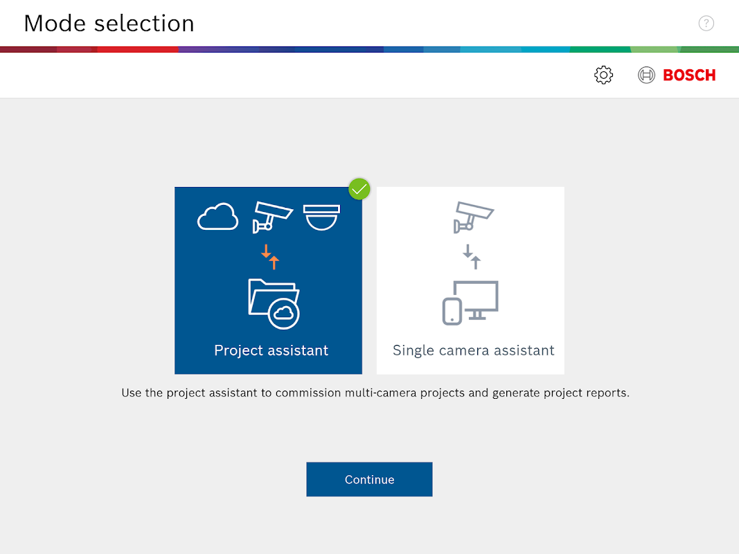Open help with the question mark icon
Image resolution: width=739 pixels, height=554 pixels.
(x=706, y=23)
